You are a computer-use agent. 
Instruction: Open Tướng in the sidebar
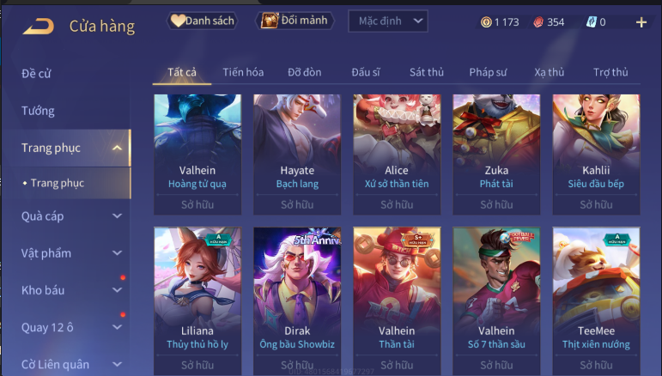pos(38,111)
